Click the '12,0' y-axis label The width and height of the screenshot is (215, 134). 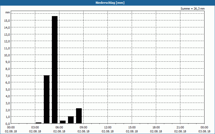click(7, 41)
